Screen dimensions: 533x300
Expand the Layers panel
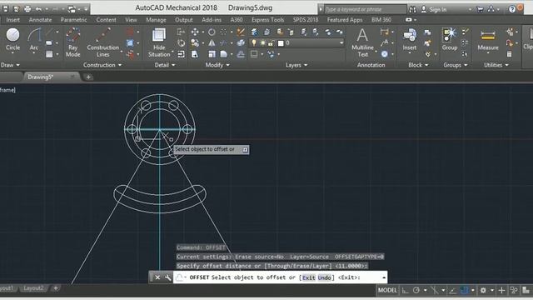(296, 65)
